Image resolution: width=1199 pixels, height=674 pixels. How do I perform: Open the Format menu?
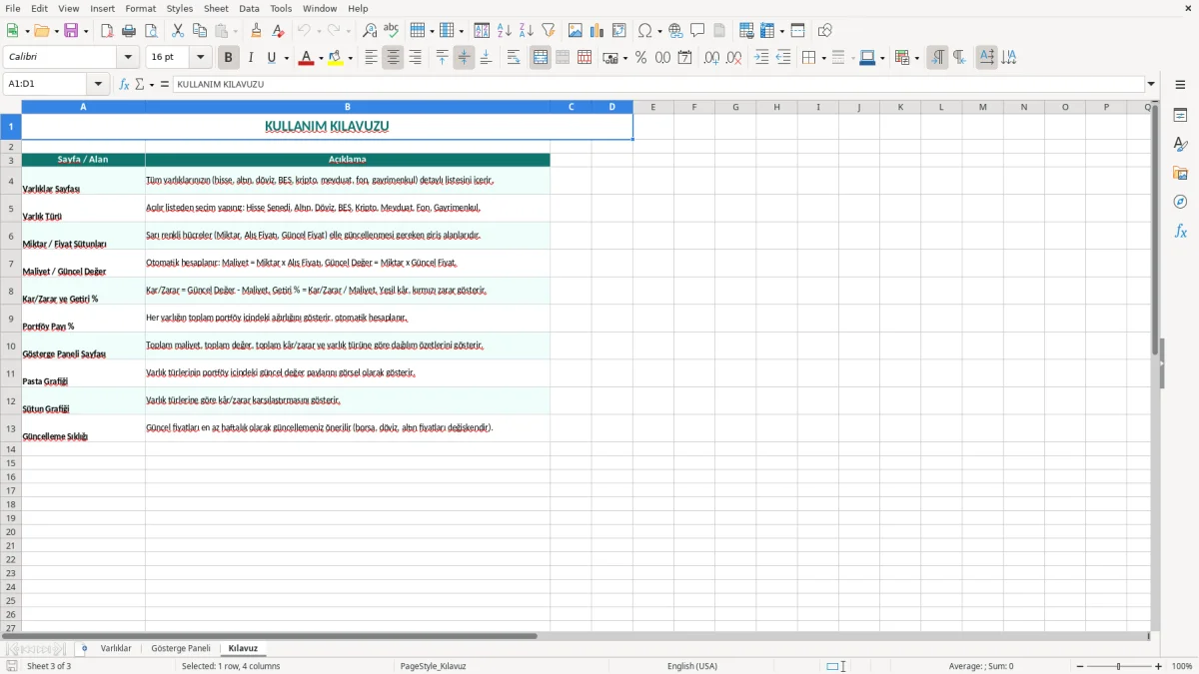[141, 8]
